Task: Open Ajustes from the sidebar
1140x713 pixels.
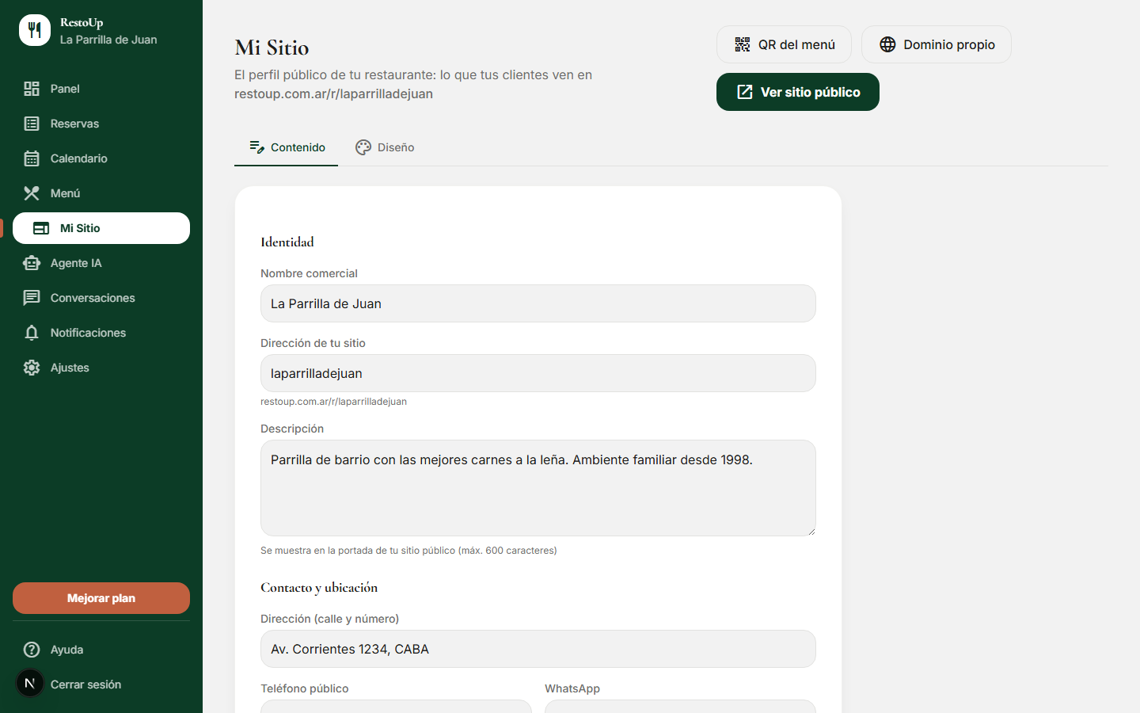Action: 101,368
